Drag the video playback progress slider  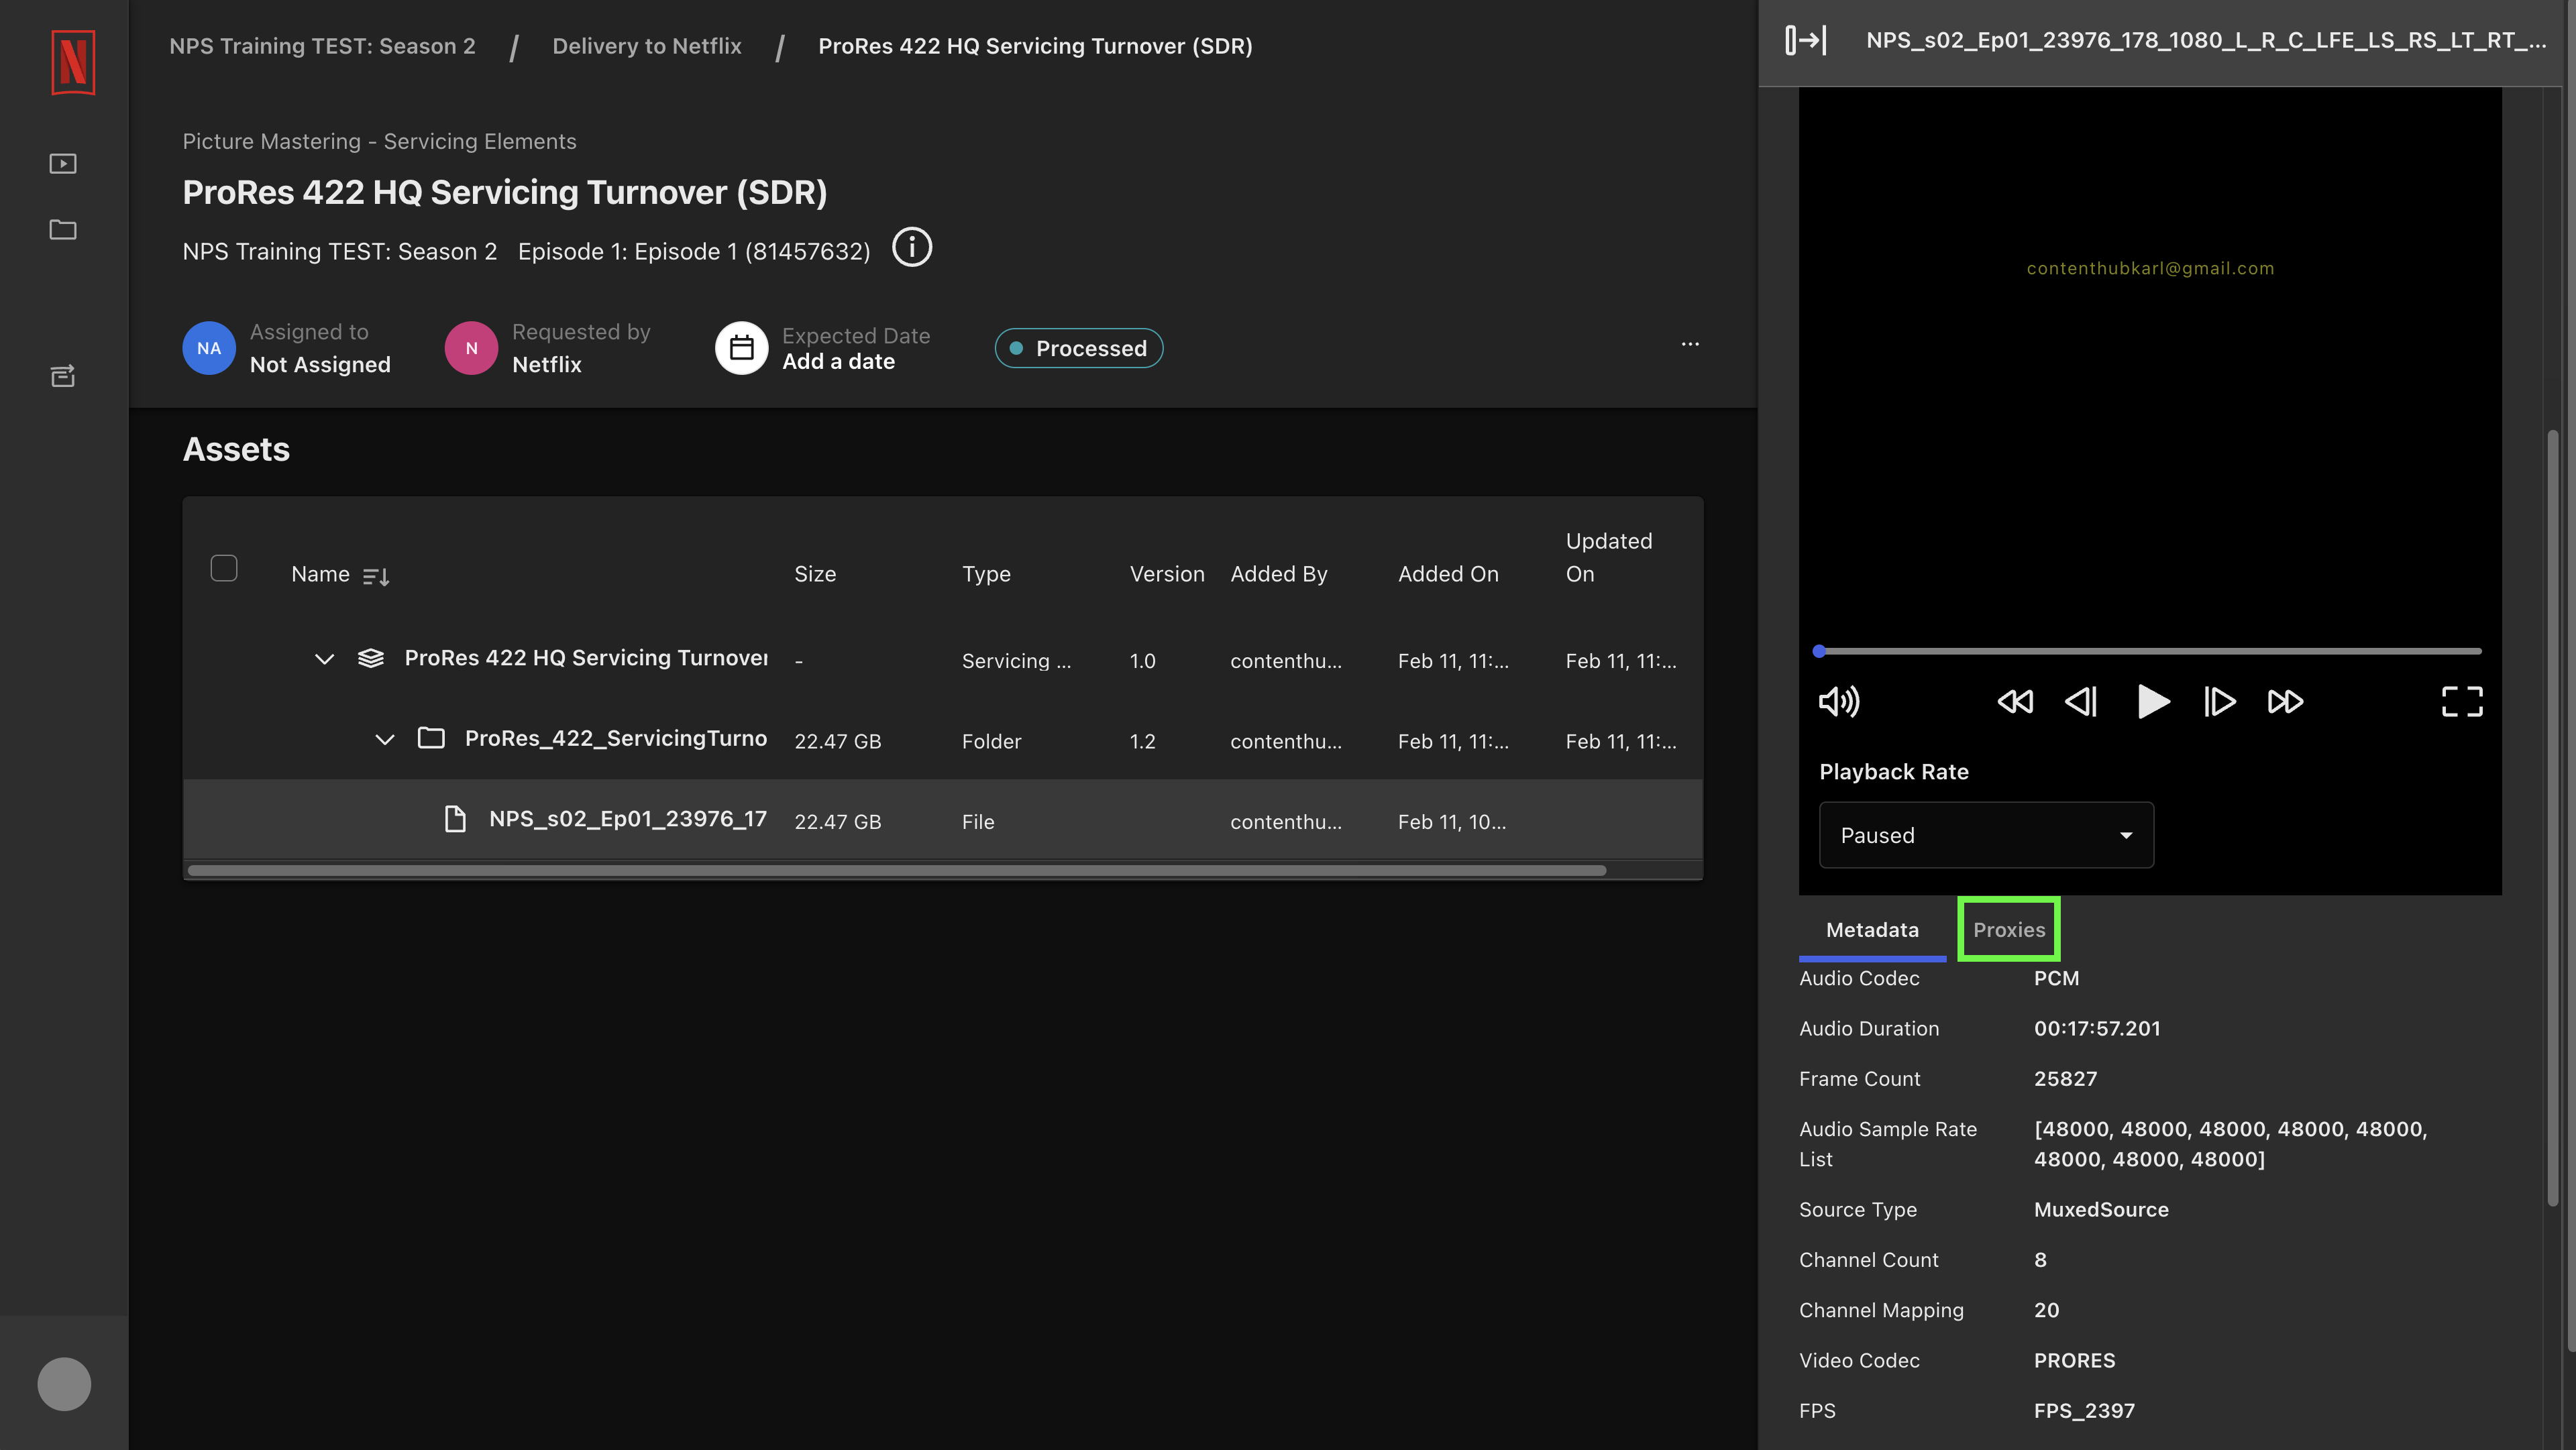pyautogui.click(x=1817, y=649)
